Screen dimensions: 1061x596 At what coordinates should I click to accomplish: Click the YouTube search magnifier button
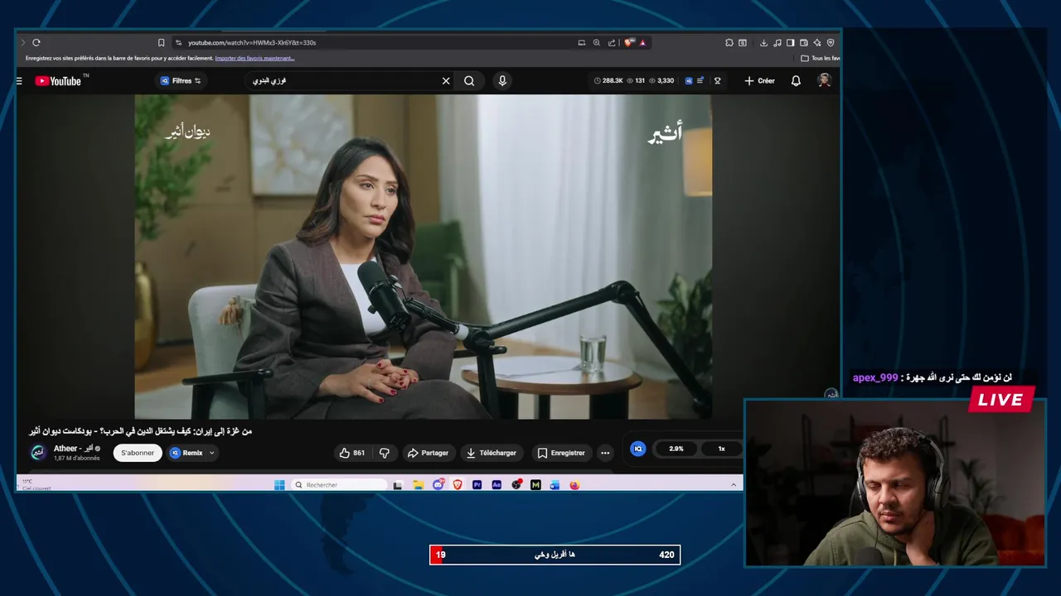[x=469, y=80]
